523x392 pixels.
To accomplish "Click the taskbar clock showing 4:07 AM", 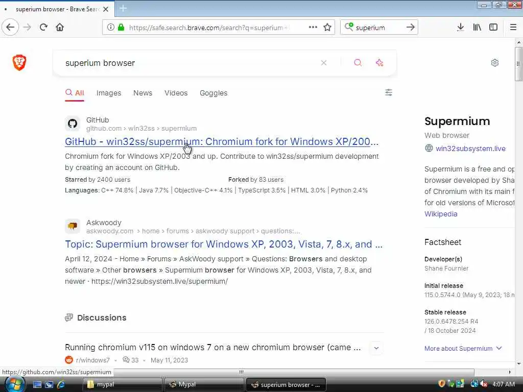I will (x=503, y=384).
